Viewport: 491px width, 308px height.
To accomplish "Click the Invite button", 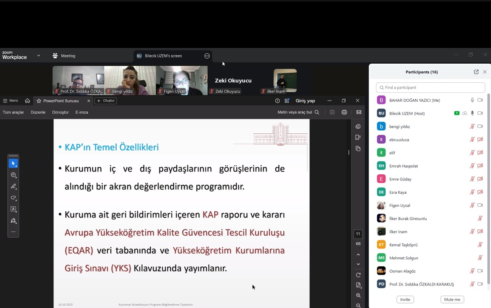I will 405,299.
